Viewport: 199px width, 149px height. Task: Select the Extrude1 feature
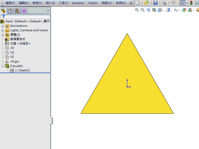pos(14,66)
